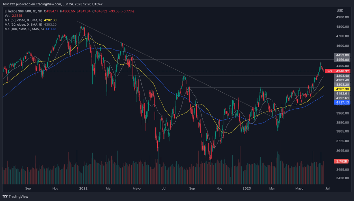This screenshot has height=201, width=354.
Task: Click the El Índice S&P 500 symbol title
Action: click(x=18, y=11)
